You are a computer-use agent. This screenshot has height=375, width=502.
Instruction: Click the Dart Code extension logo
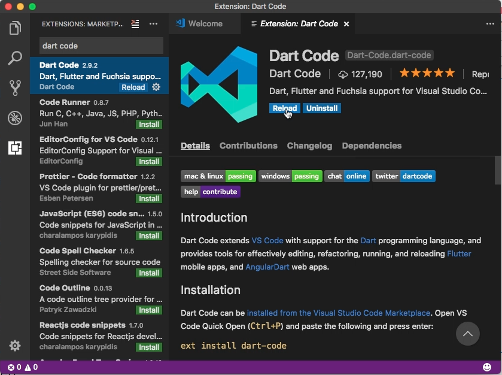(219, 84)
